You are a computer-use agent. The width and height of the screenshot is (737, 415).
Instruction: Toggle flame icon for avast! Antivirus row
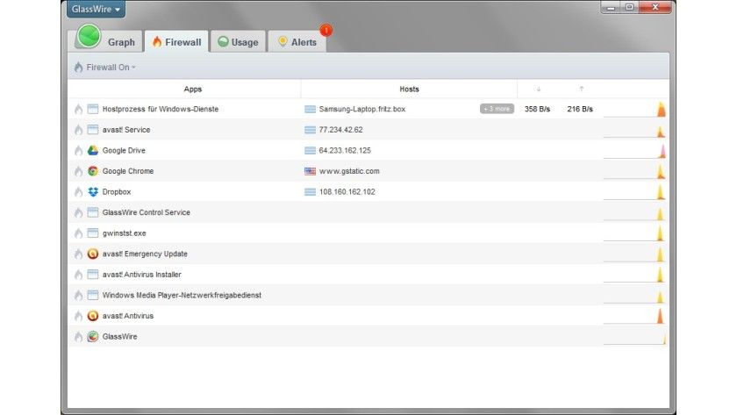(78, 316)
